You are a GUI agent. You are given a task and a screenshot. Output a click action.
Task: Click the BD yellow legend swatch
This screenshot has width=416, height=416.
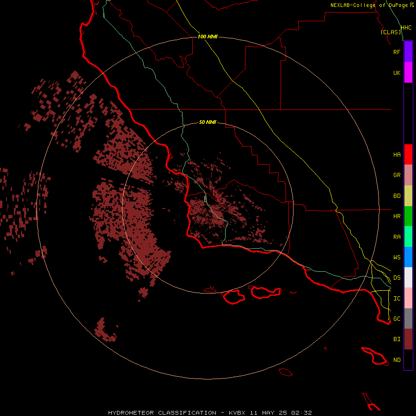(408, 196)
